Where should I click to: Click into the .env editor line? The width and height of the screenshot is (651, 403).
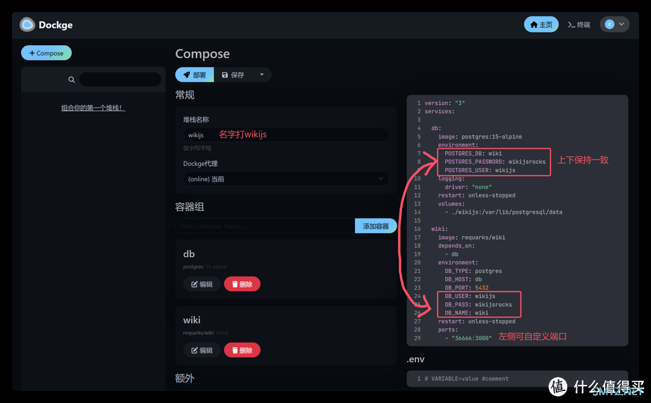517,378
